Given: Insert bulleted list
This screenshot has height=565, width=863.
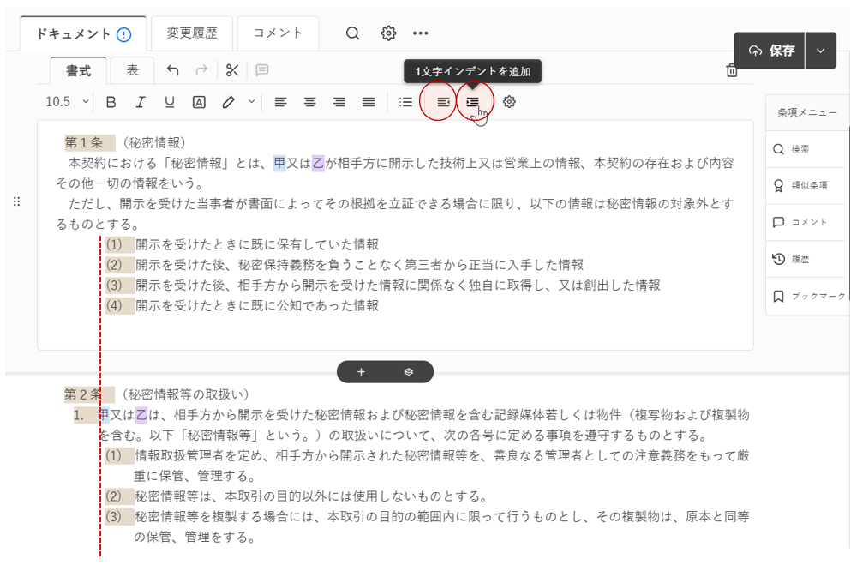Looking at the screenshot, I should 405,102.
